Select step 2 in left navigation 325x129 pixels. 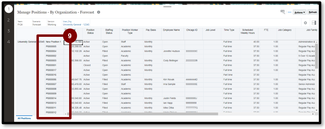click(9, 20)
